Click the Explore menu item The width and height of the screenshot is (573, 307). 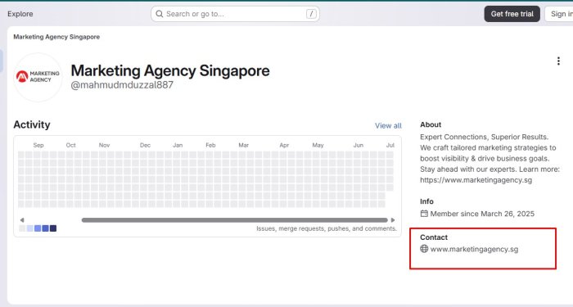(20, 14)
